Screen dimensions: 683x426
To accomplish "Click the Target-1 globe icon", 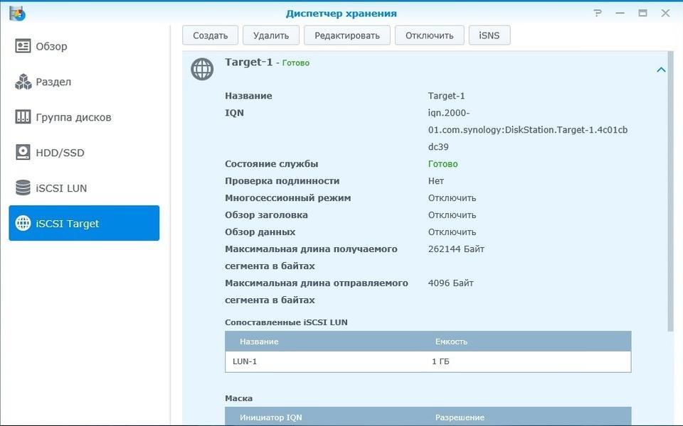I will pyautogui.click(x=202, y=69).
